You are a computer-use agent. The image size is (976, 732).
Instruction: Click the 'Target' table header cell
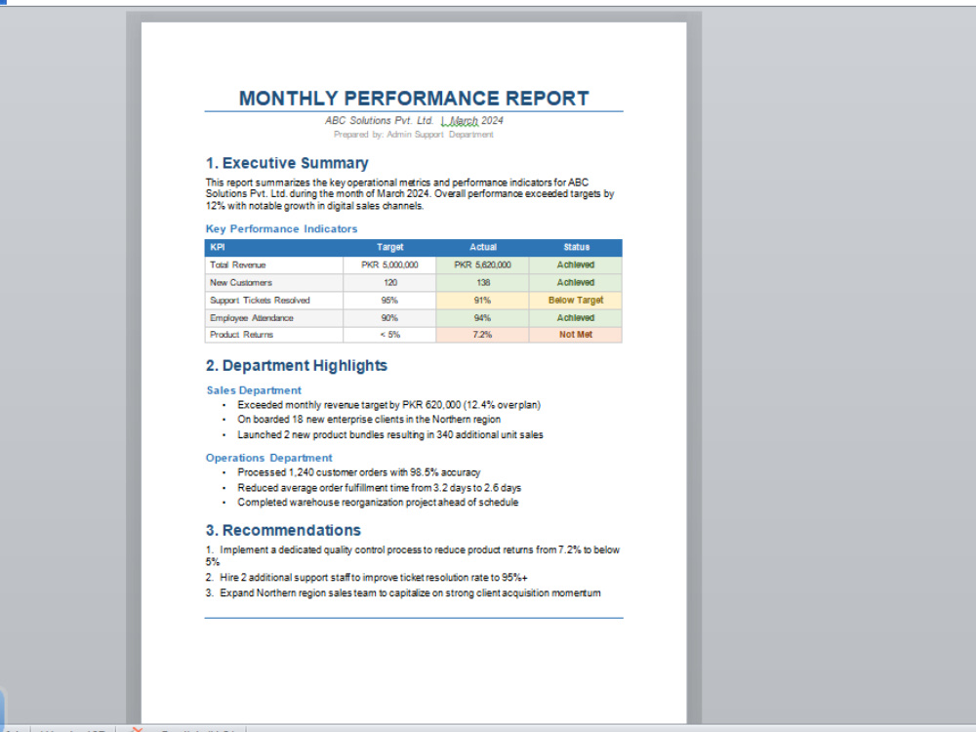[389, 248]
